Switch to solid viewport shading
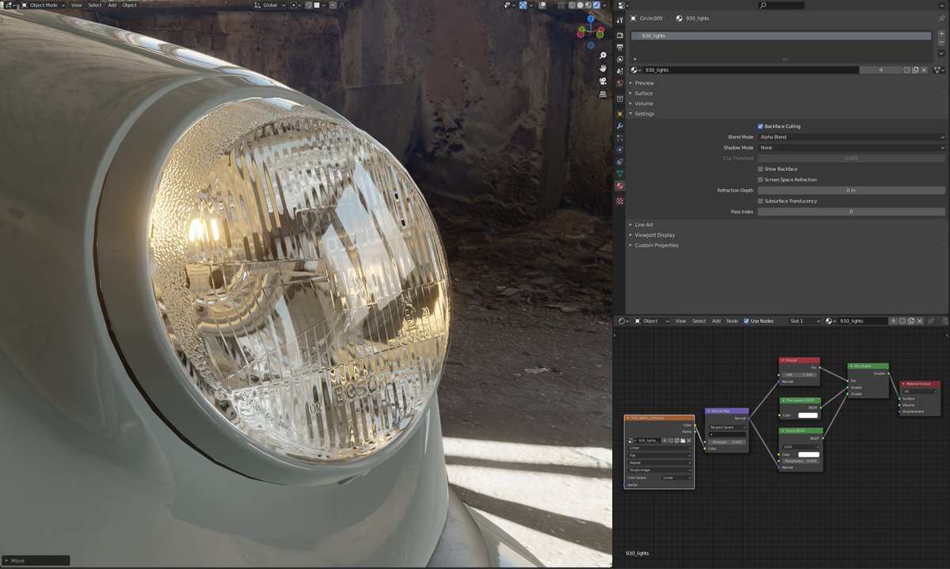Viewport: 950px width, 569px height. pyautogui.click(x=580, y=6)
